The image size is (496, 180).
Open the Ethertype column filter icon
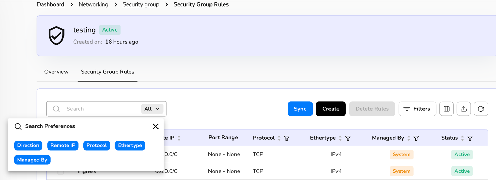(x=348, y=138)
